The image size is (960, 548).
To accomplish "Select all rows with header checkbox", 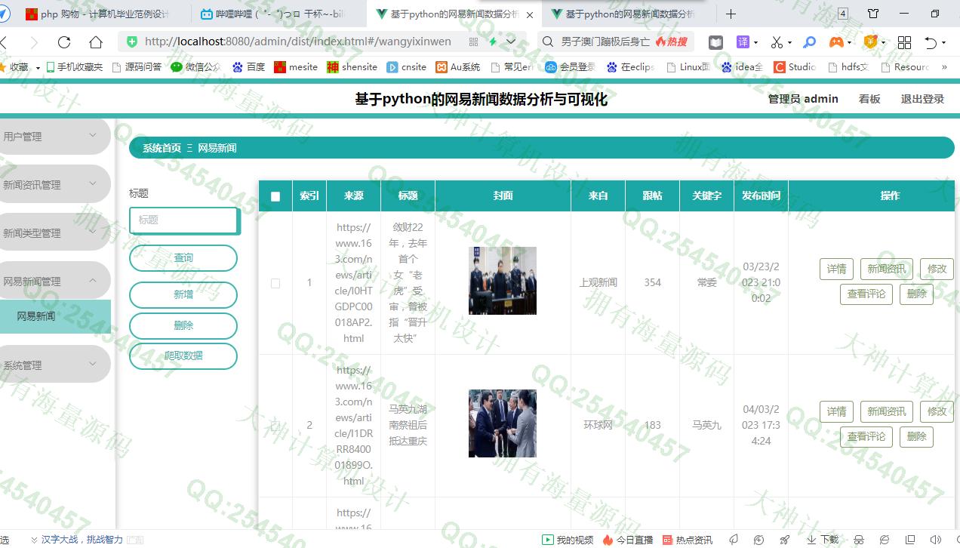I will pos(275,196).
